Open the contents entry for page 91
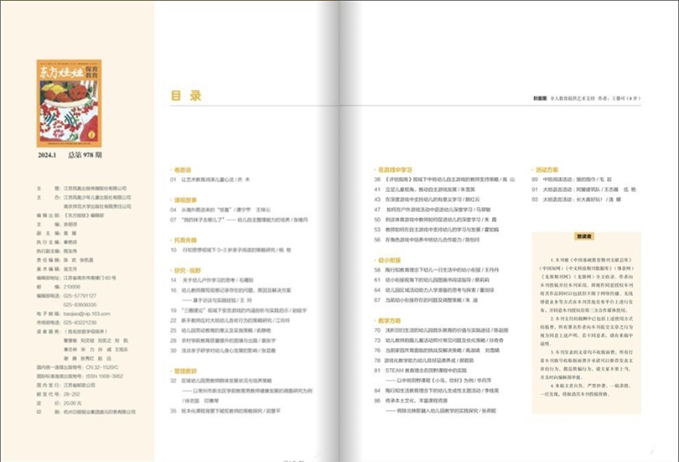This screenshot has width=679, height=462. (583, 189)
